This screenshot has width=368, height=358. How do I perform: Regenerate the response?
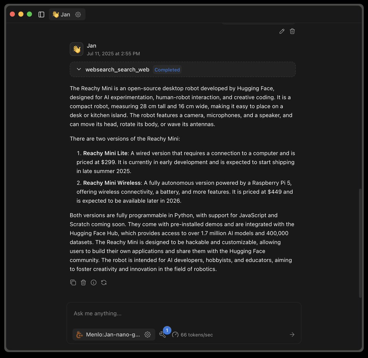[x=104, y=283]
